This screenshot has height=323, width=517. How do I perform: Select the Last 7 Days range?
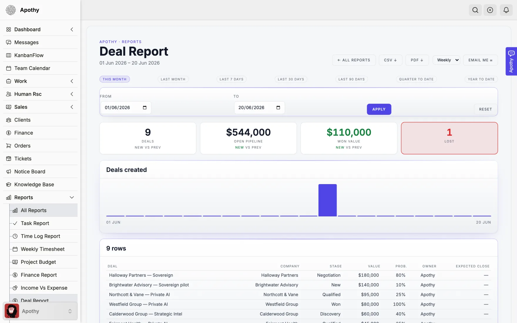coord(231,79)
